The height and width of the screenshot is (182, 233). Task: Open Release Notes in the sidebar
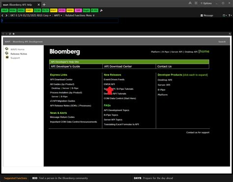pyautogui.click(x=19, y=54)
